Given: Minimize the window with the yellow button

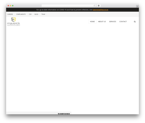Looking at the screenshot, I should click(10, 6).
